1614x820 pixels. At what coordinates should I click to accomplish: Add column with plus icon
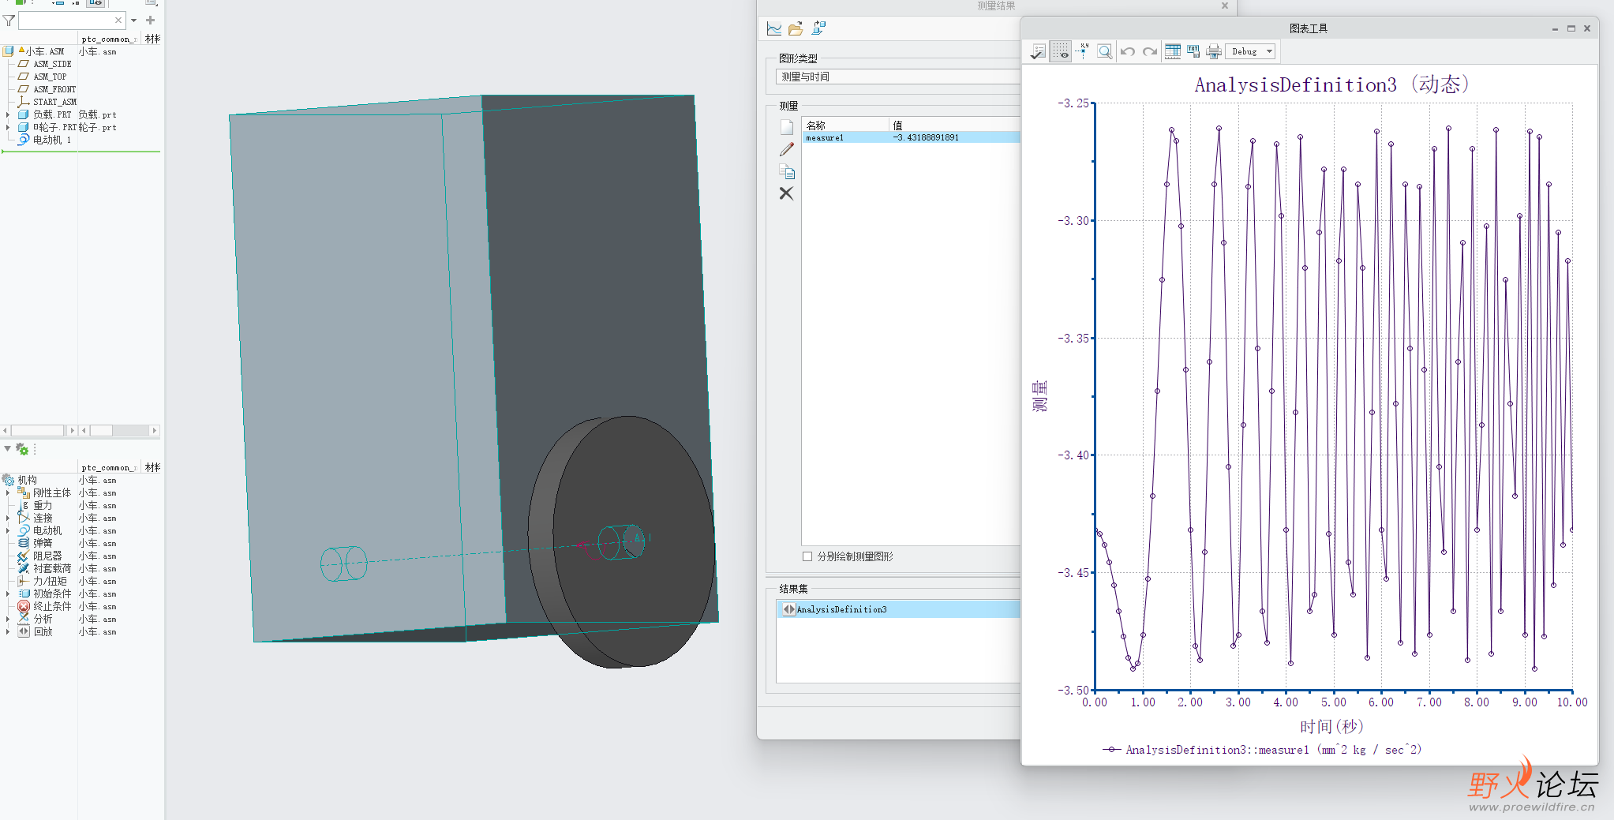151,21
